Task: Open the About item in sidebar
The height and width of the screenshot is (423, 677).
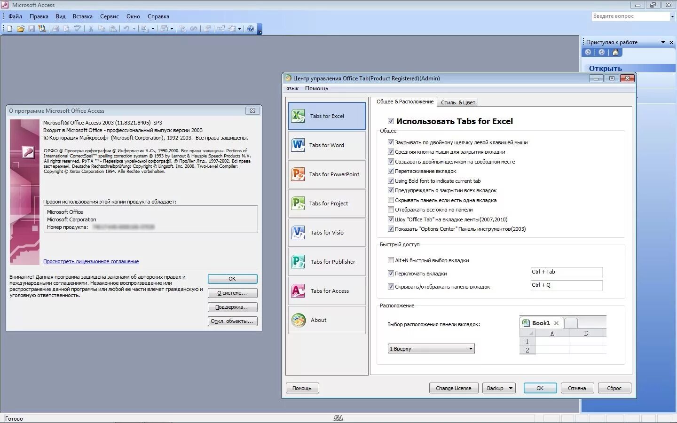Action: 327,320
